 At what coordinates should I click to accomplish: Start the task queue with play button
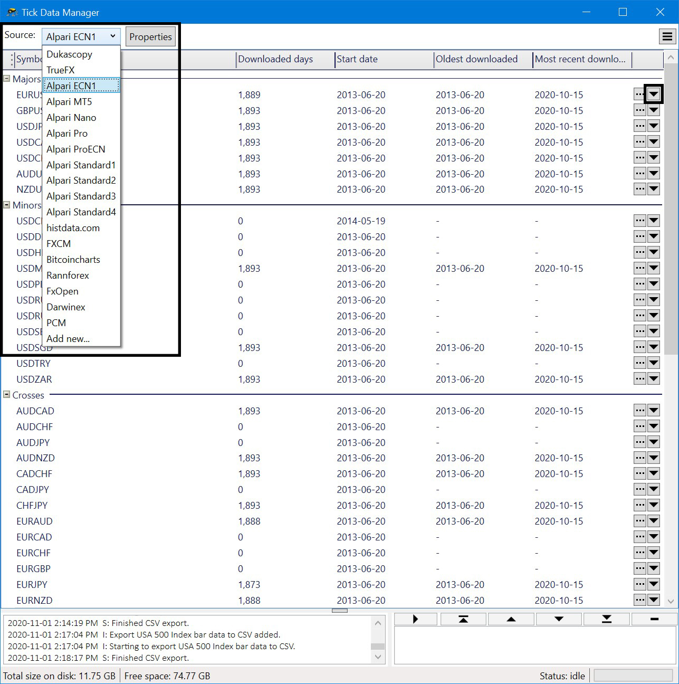coord(416,619)
